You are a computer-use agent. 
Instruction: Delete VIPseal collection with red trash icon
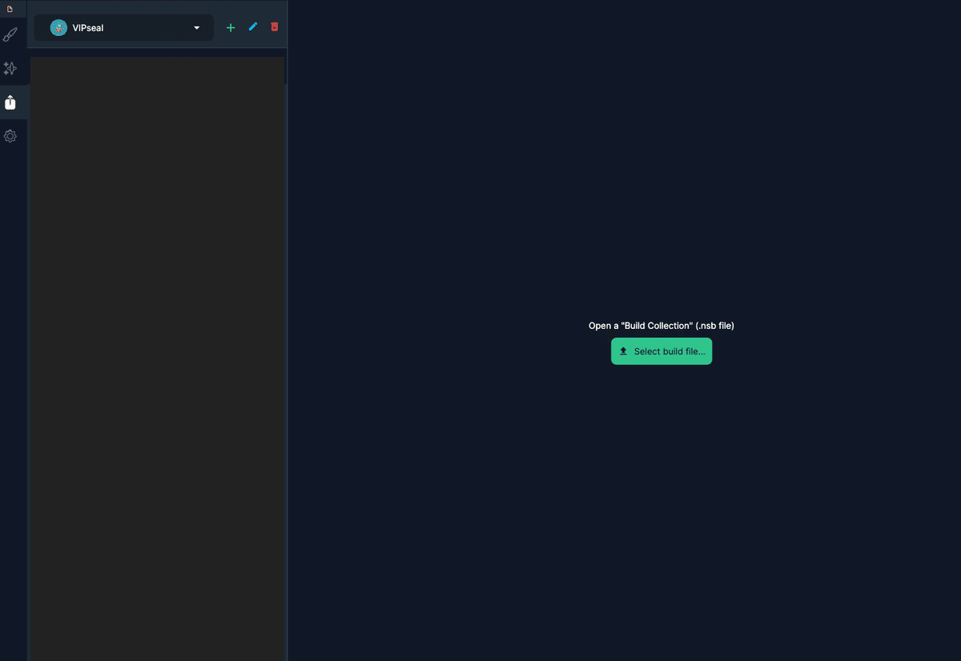point(275,26)
